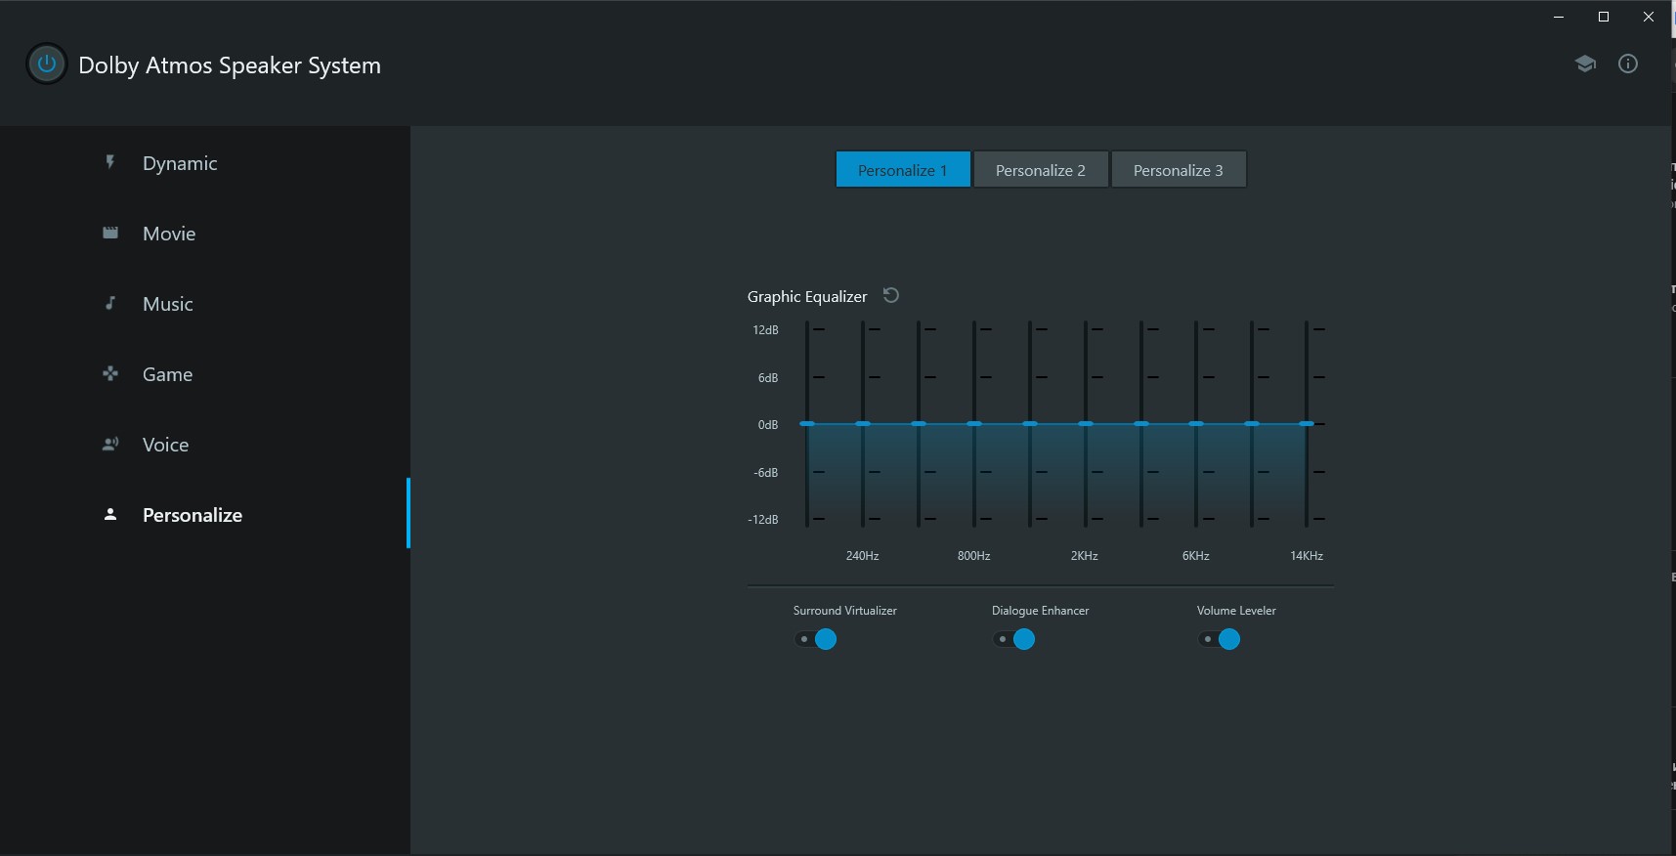Switch to the Voice profile
Image resolution: width=1676 pixels, height=856 pixels.
pyautogui.click(x=205, y=445)
